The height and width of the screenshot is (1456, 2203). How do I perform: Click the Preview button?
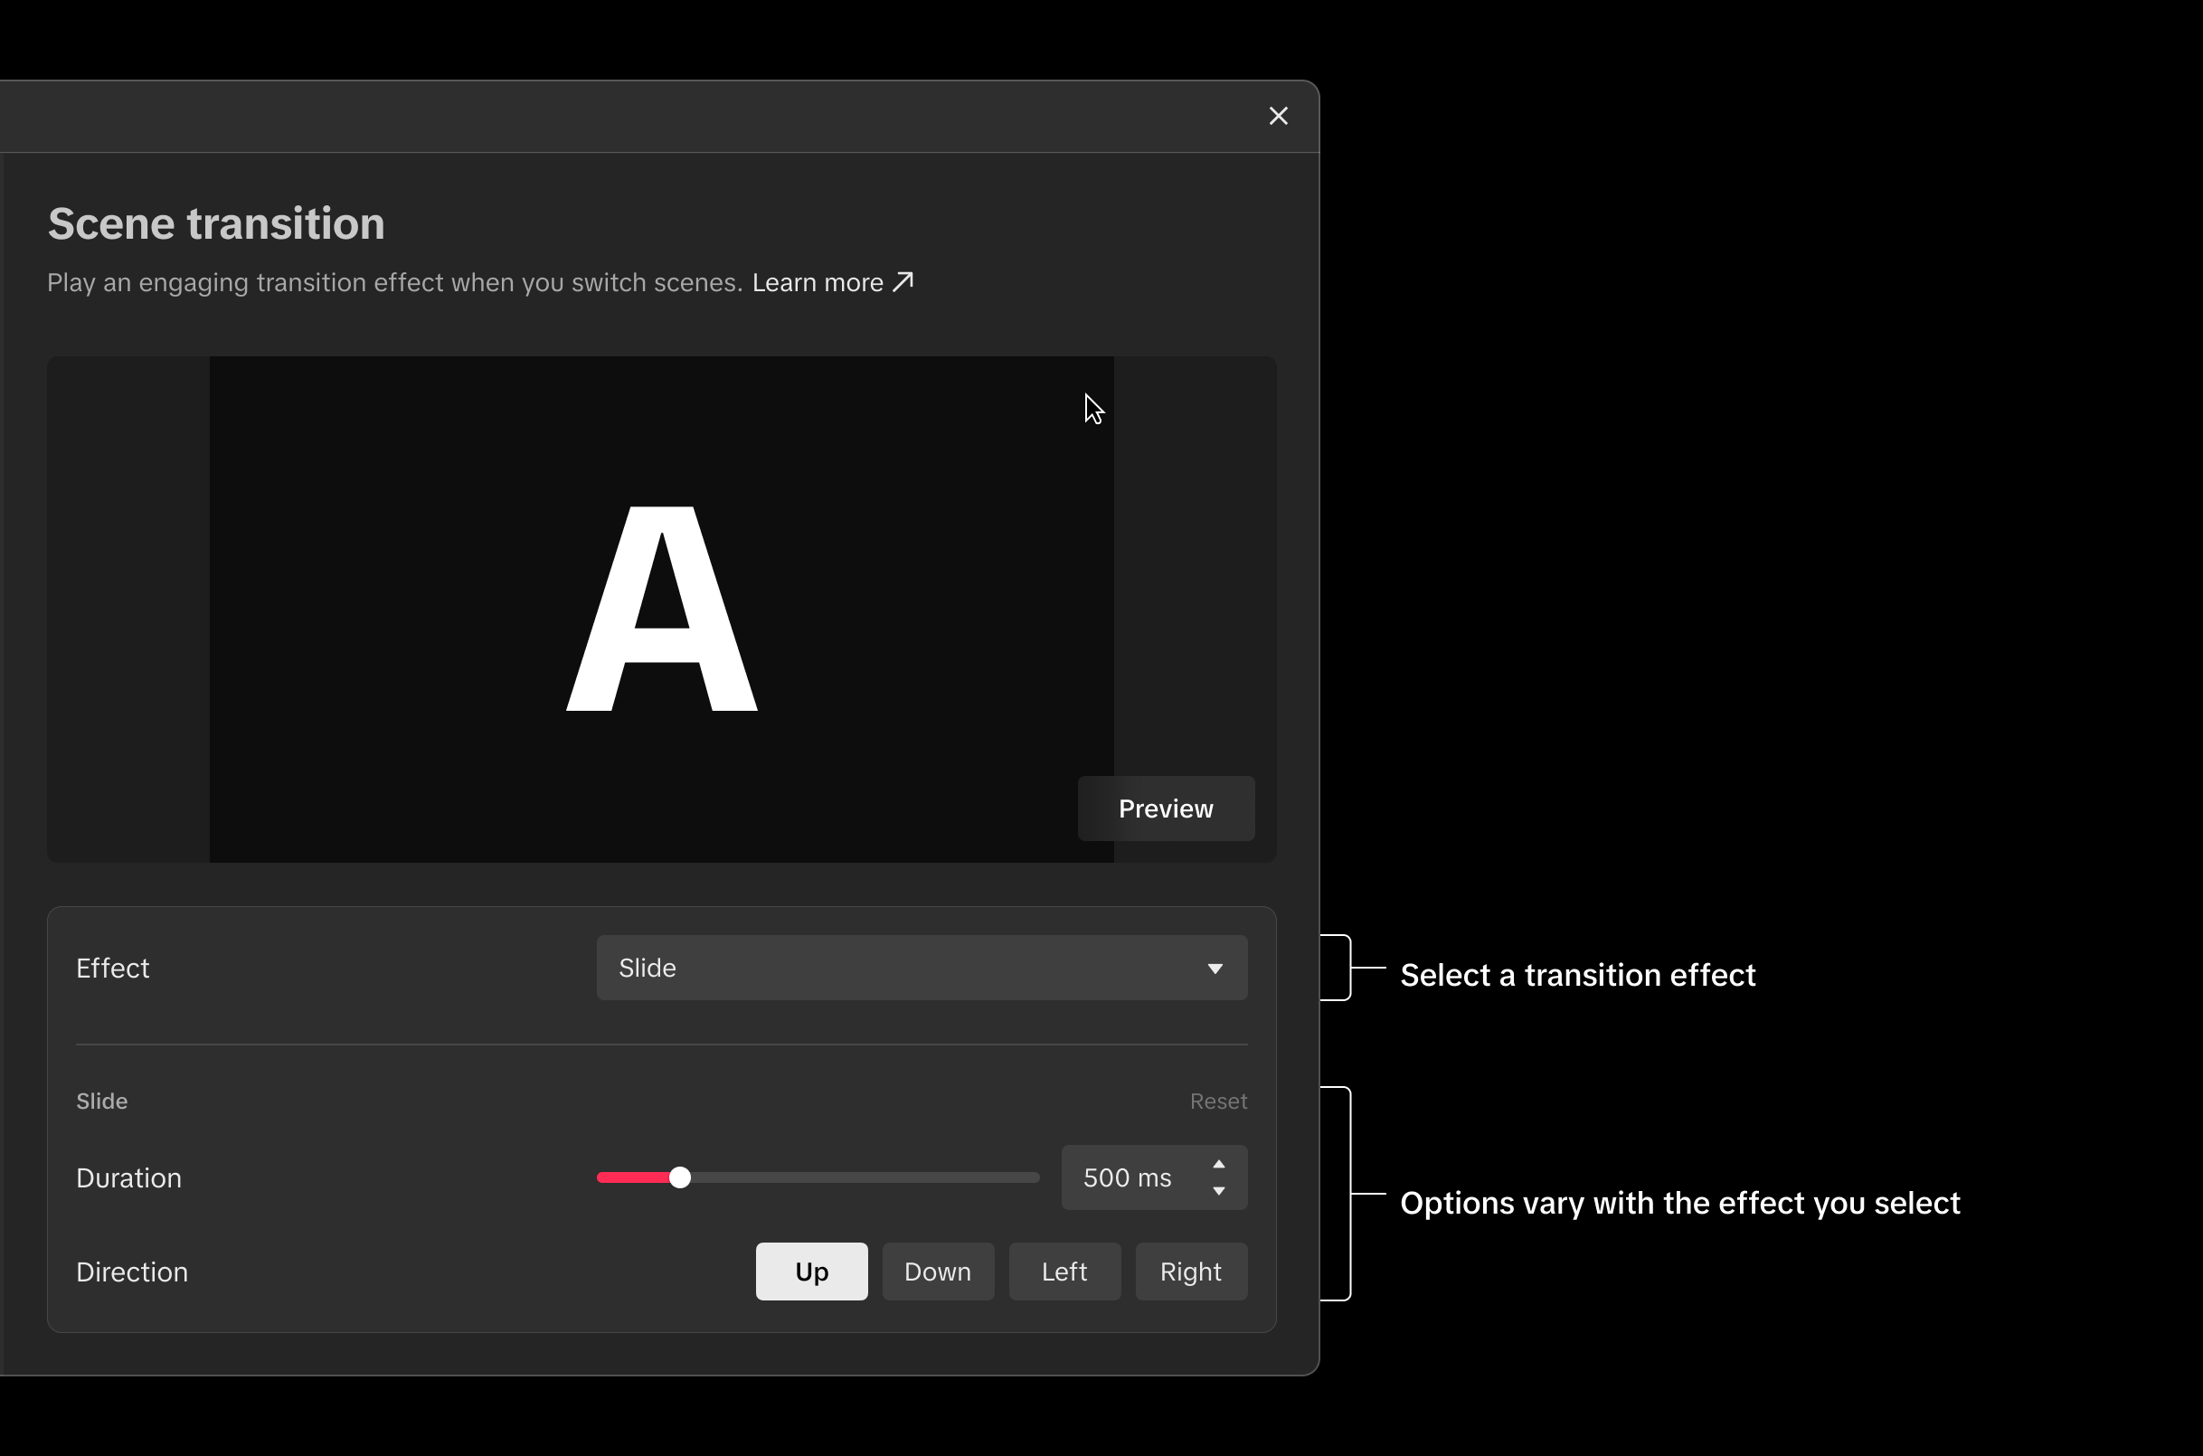point(1165,808)
